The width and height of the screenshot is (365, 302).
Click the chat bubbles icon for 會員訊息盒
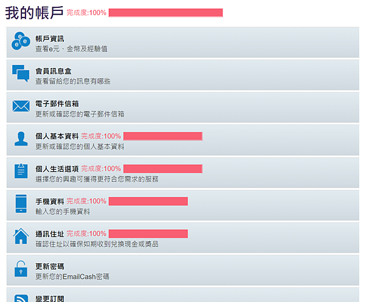(21, 73)
